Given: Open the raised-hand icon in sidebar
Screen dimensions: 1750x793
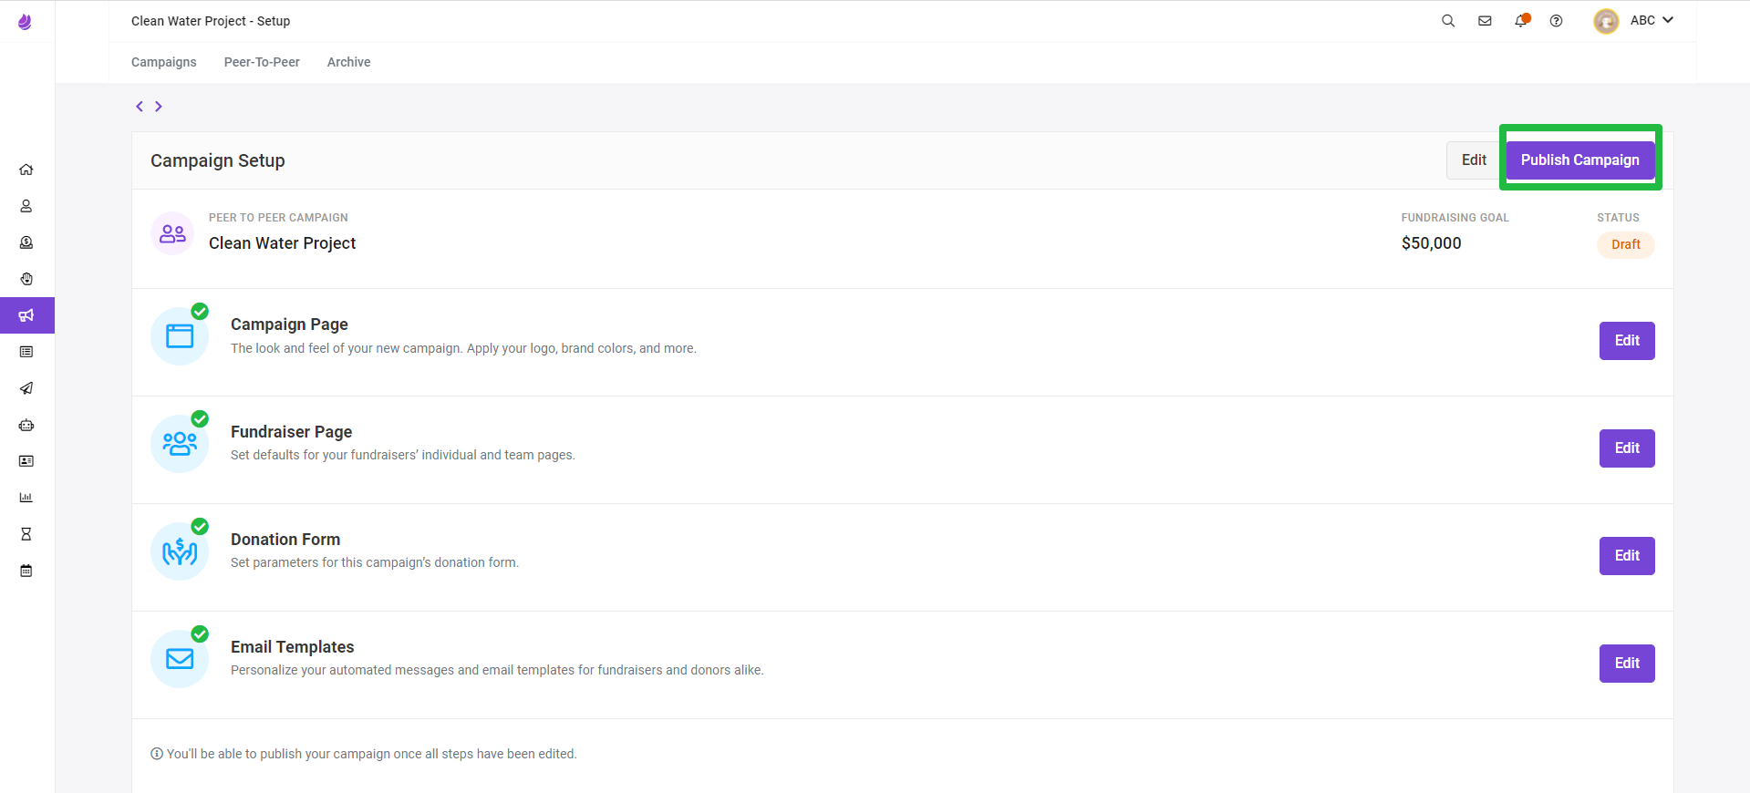Looking at the screenshot, I should click(x=26, y=279).
